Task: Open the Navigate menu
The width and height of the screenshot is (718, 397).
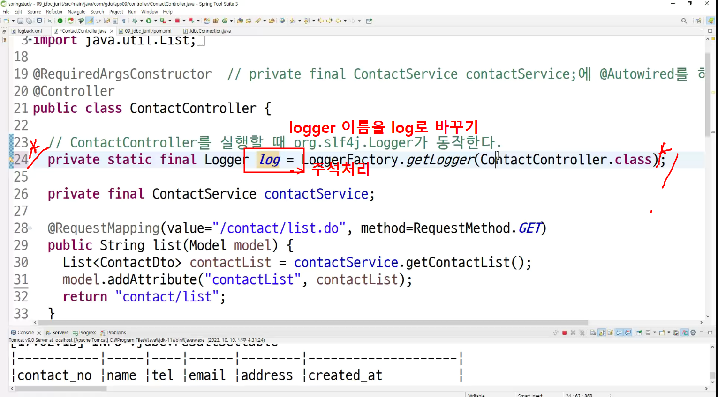Action: 76,12
